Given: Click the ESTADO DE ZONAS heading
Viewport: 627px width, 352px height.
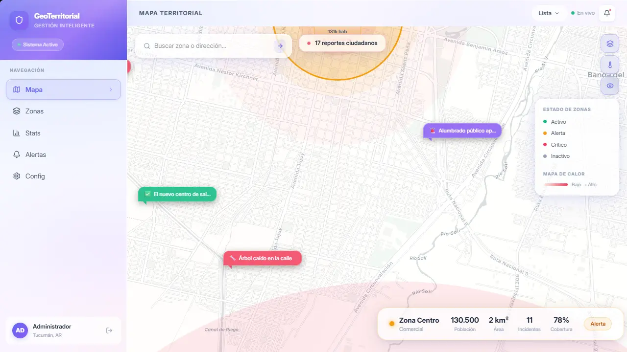Looking at the screenshot, I should [x=567, y=110].
